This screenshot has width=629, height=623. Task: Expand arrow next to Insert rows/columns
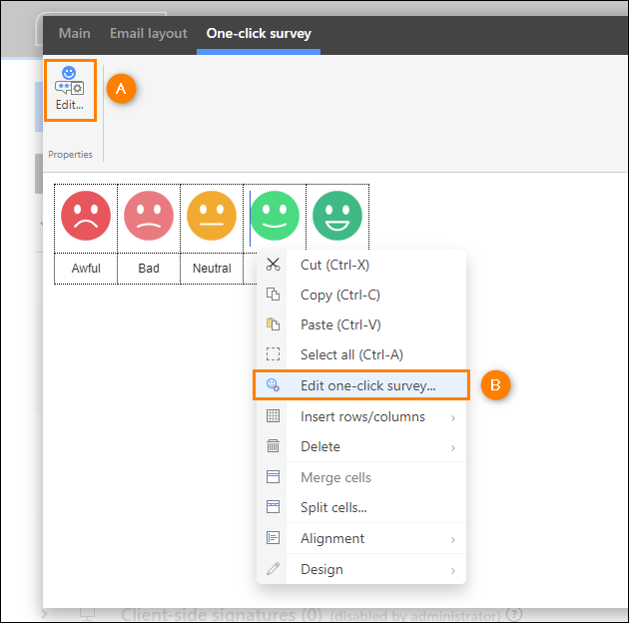[x=453, y=418]
